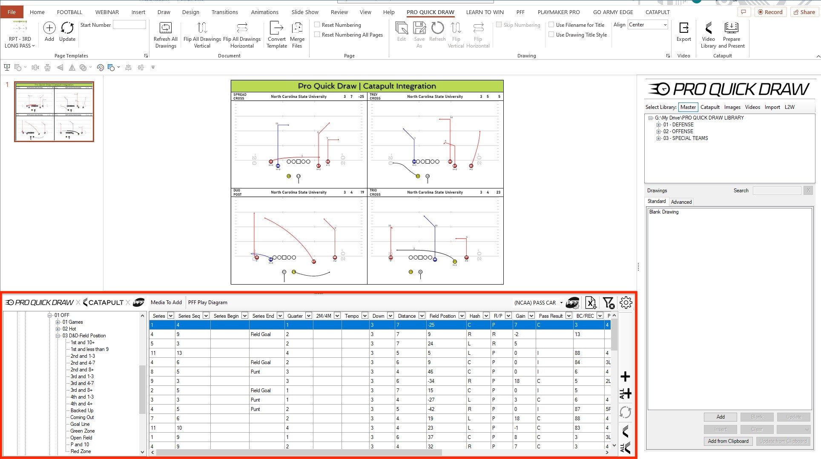Click the Excel export icon
Image resolution: width=821 pixels, height=459 pixels.
[x=591, y=302]
